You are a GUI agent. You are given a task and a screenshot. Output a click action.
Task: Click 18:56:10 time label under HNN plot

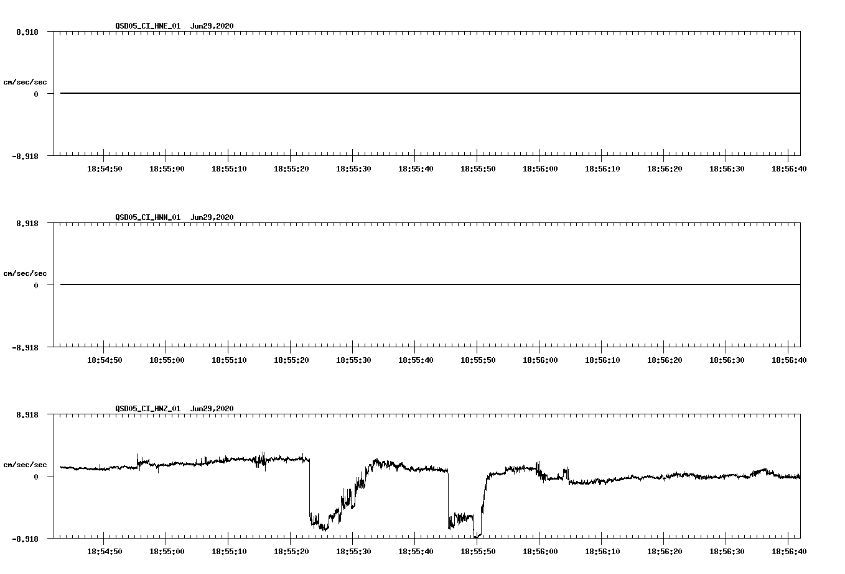[x=602, y=360]
